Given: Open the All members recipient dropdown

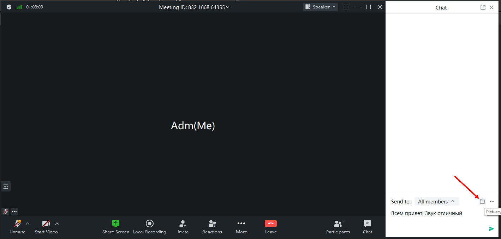Looking at the screenshot, I should (x=437, y=202).
